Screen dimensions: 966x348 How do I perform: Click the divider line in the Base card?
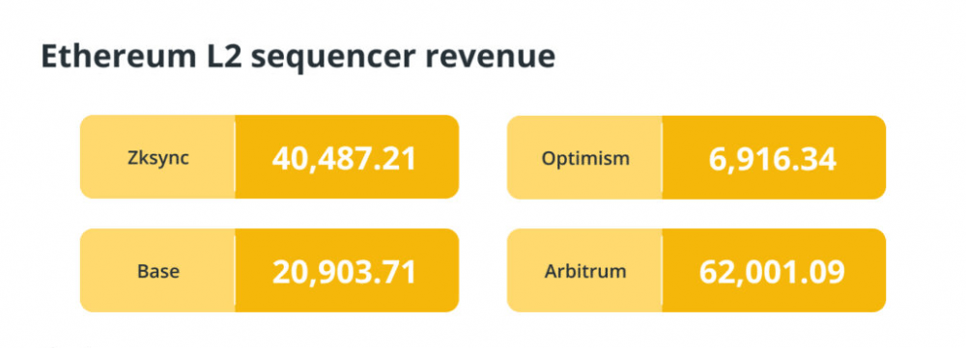235,270
